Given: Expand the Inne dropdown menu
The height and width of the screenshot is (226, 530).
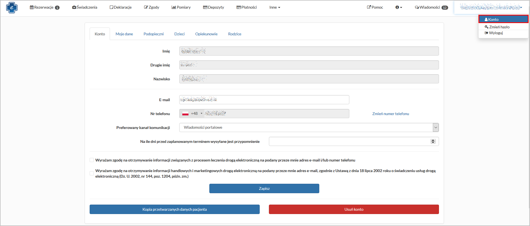Looking at the screenshot, I should click(x=274, y=7).
